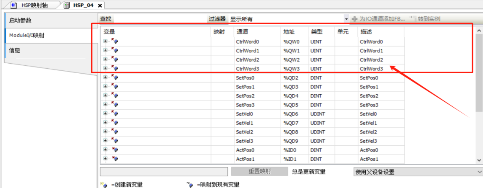The width and height of the screenshot is (483, 188).
Task: Click the scrollbar down arrow
Action: pos(479,160)
